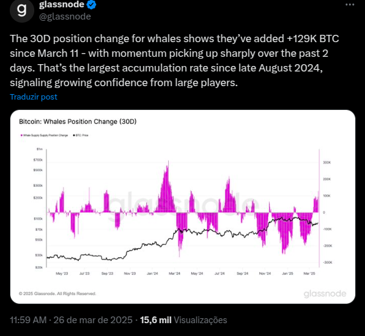The width and height of the screenshot is (365, 336).
Task: Open the @glassnode handle link
Action: click(65, 16)
